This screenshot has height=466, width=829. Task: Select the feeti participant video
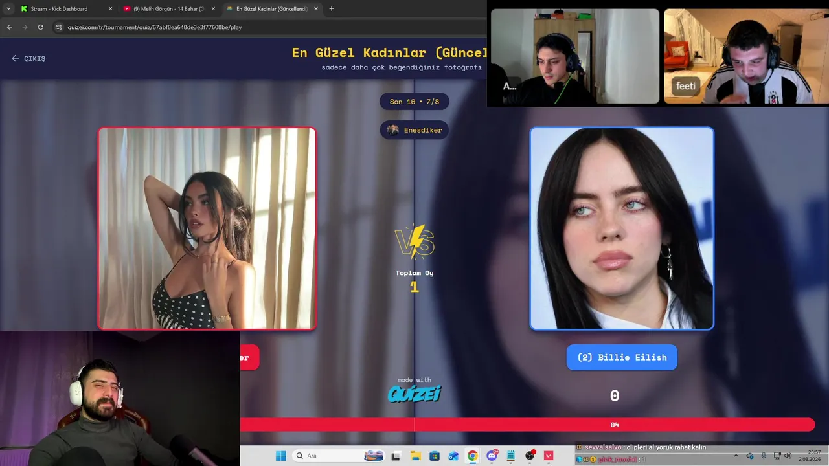pyautogui.click(x=747, y=56)
